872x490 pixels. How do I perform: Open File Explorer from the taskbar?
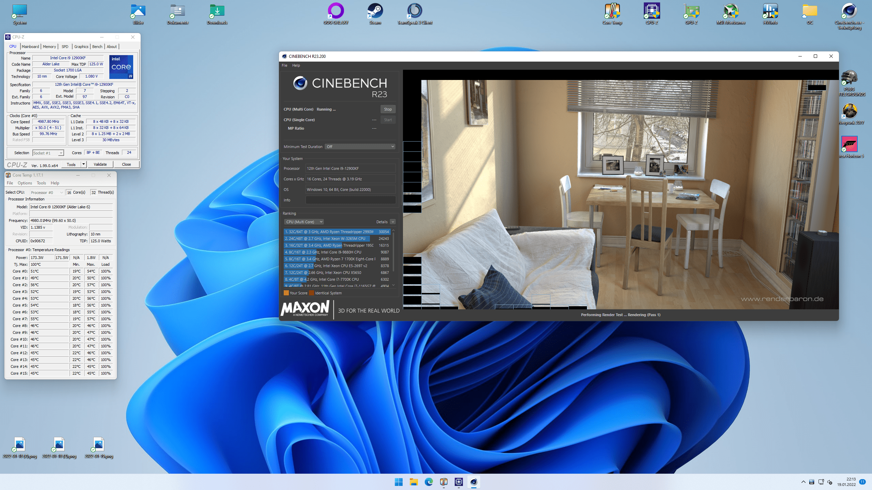(x=414, y=482)
